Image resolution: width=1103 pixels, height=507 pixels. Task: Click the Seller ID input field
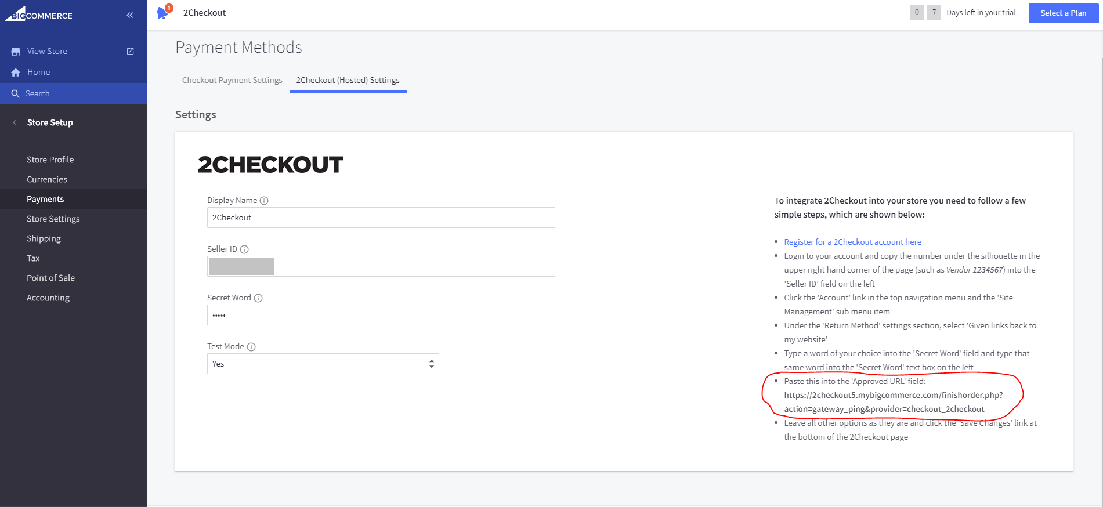tap(381, 266)
